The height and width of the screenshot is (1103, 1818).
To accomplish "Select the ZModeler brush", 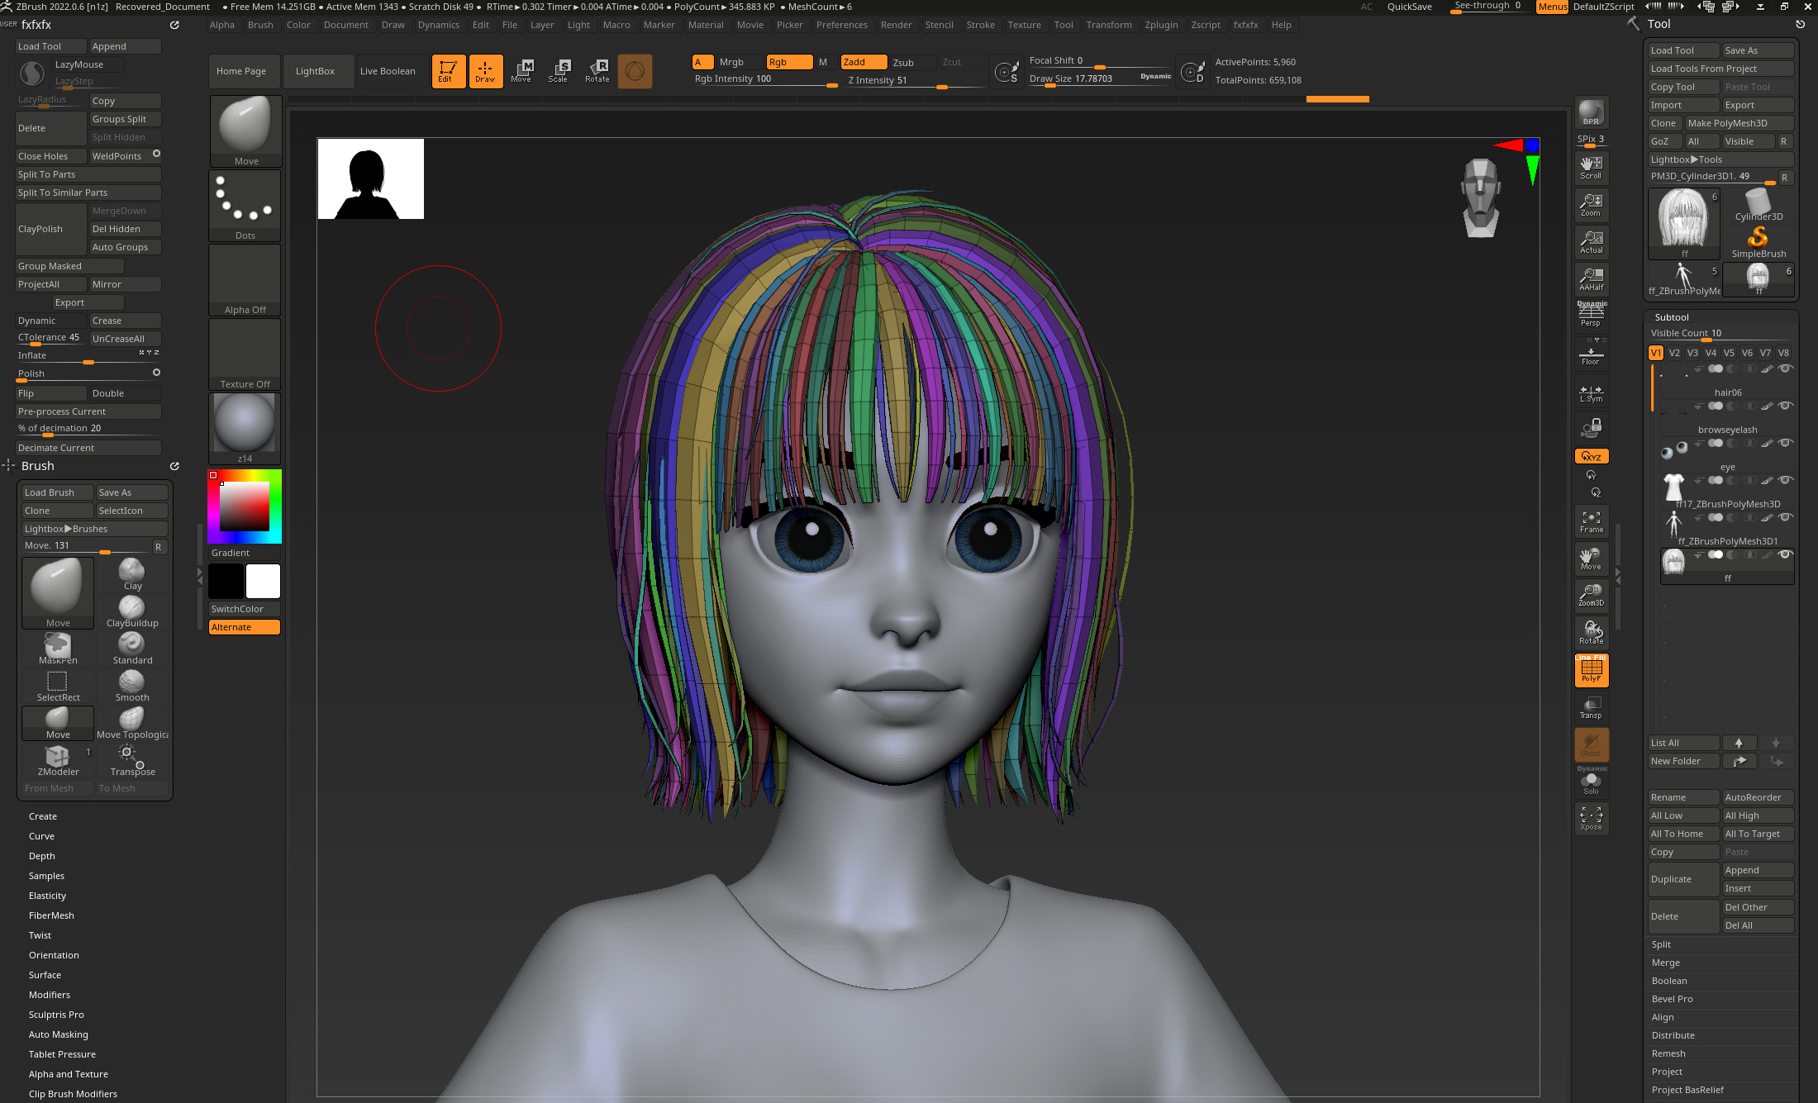I will coord(58,760).
